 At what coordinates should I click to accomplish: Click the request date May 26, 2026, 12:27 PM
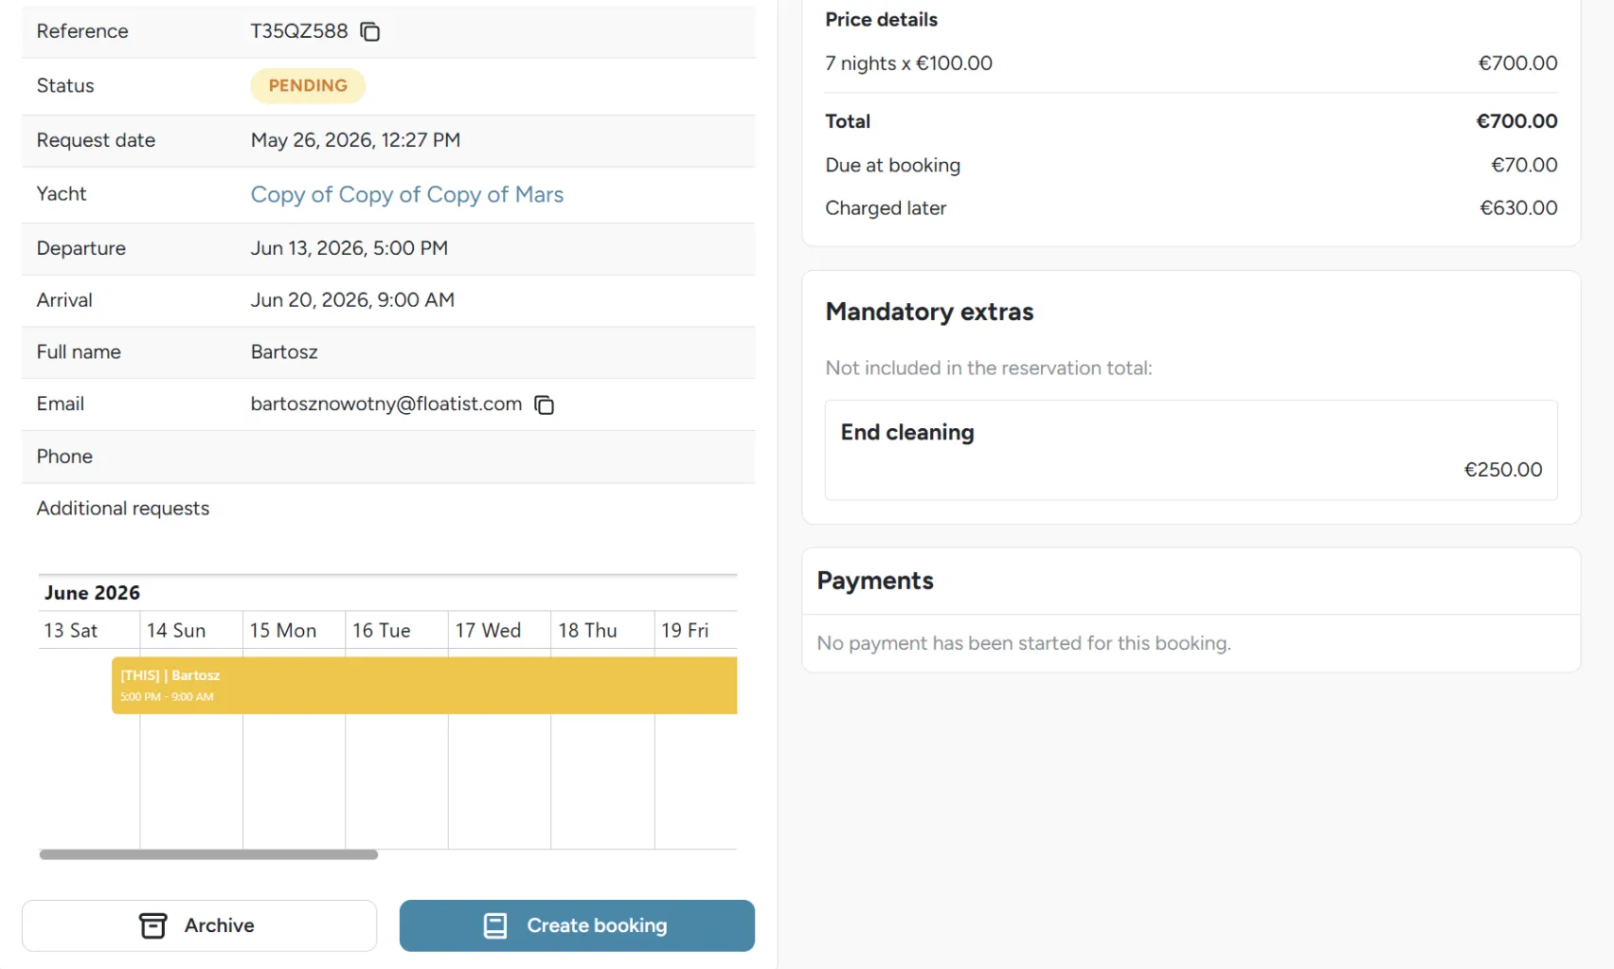(355, 140)
